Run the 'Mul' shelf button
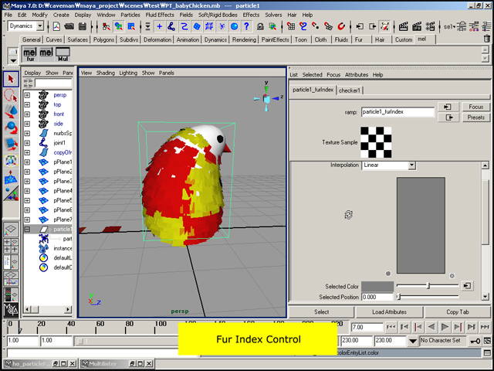The width and height of the screenshot is (494, 371). pyautogui.click(x=63, y=55)
